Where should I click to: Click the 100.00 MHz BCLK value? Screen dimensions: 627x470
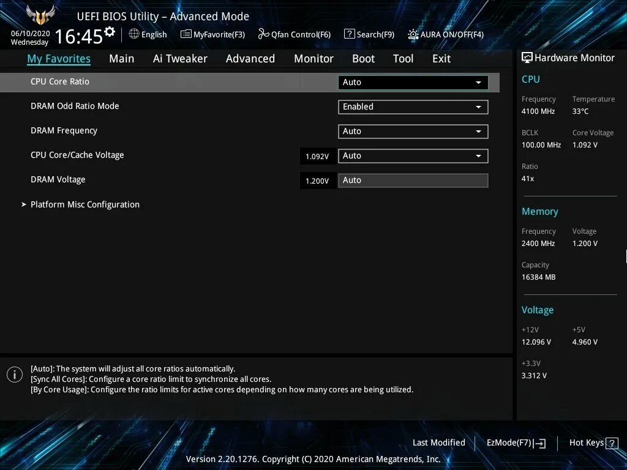coord(541,144)
